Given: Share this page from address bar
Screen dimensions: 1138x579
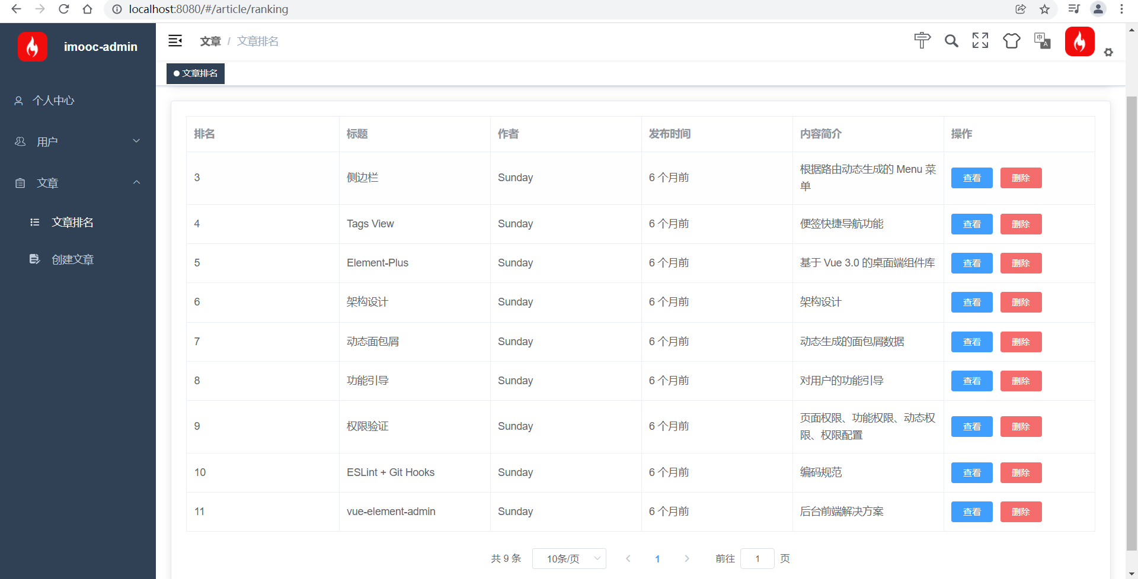Looking at the screenshot, I should (x=1021, y=9).
